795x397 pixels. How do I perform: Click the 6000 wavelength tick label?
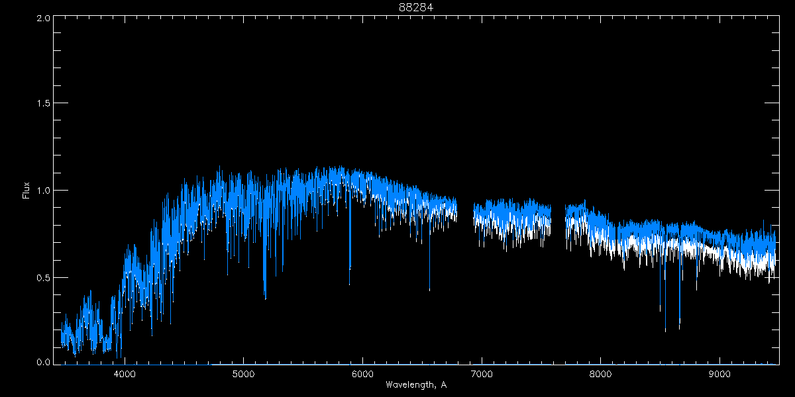pos(362,373)
